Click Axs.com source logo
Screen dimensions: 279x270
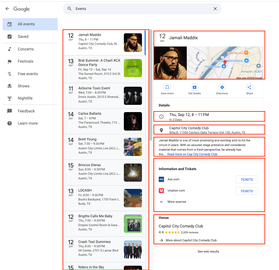[161, 179]
